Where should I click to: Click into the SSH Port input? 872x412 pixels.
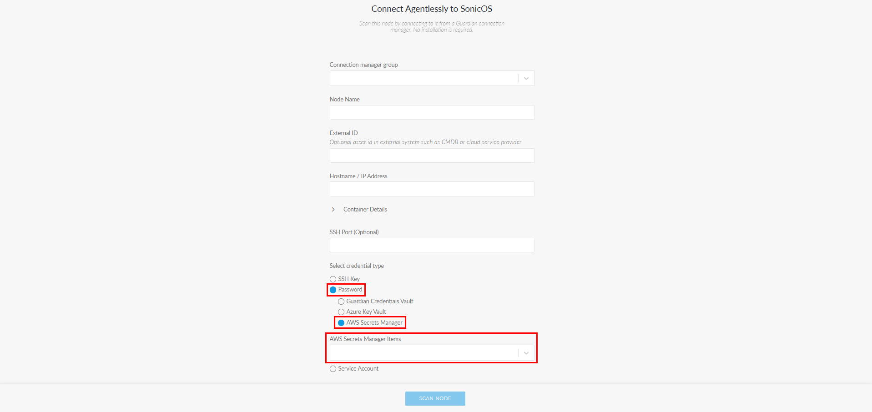pyautogui.click(x=431, y=245)
